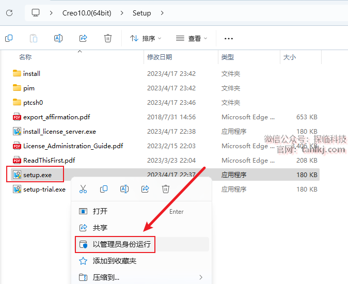The image size is (348, 284).
Task: Click the 208 KB size cell
Action: (x=307, y=160)
